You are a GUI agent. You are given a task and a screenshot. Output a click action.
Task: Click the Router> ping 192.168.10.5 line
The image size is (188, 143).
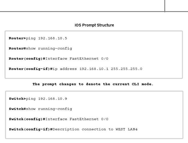click(x=38, y=38)
